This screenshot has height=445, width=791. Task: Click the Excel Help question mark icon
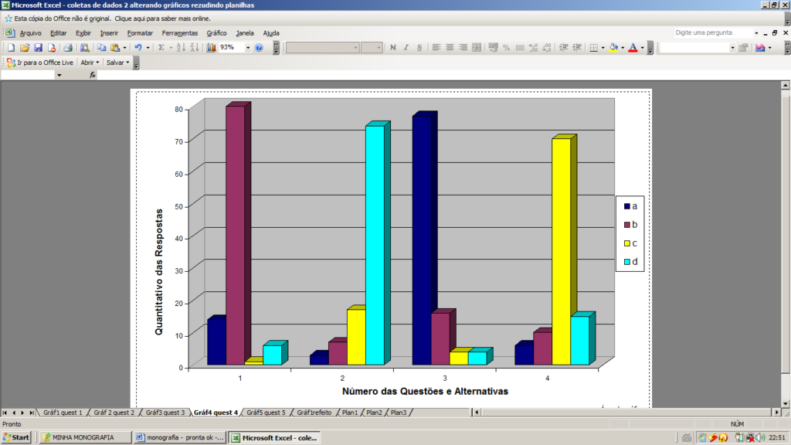pos(259,48)
